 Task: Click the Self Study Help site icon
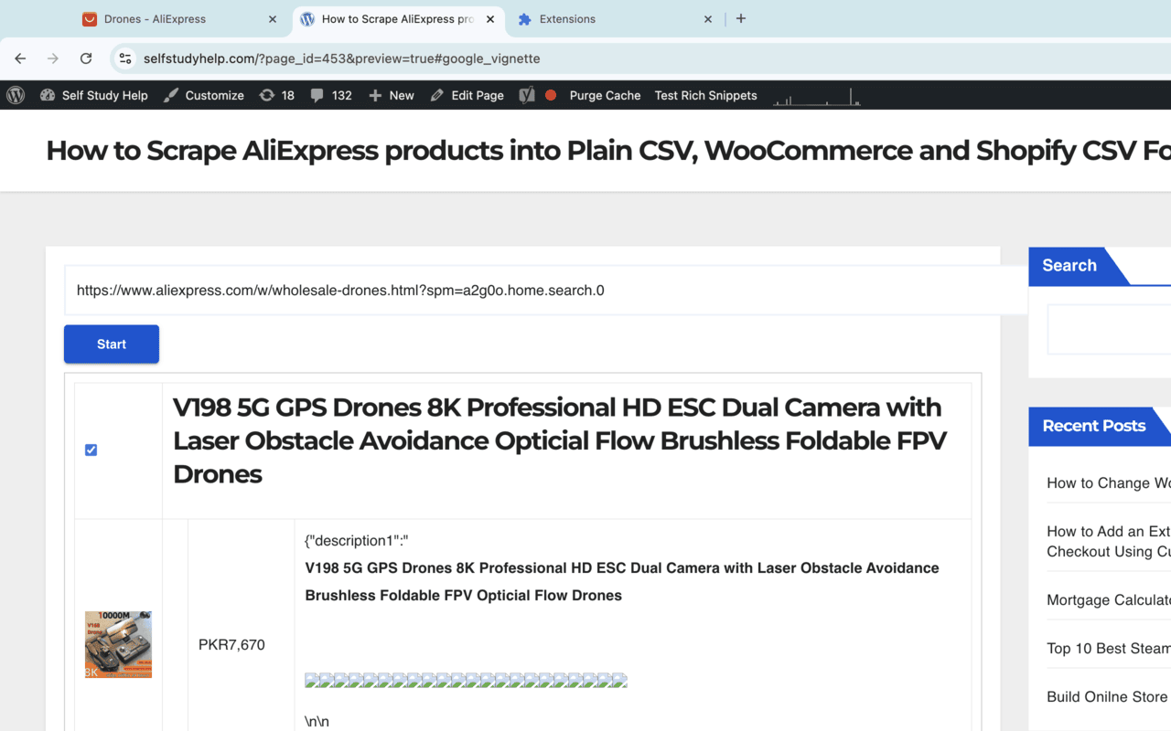click(x=48, y=94)
